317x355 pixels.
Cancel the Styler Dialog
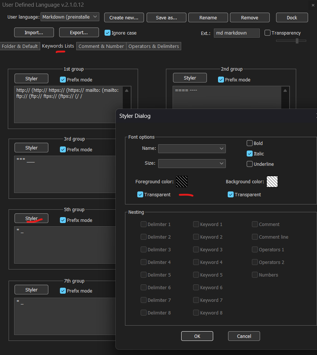click(244, 336)
